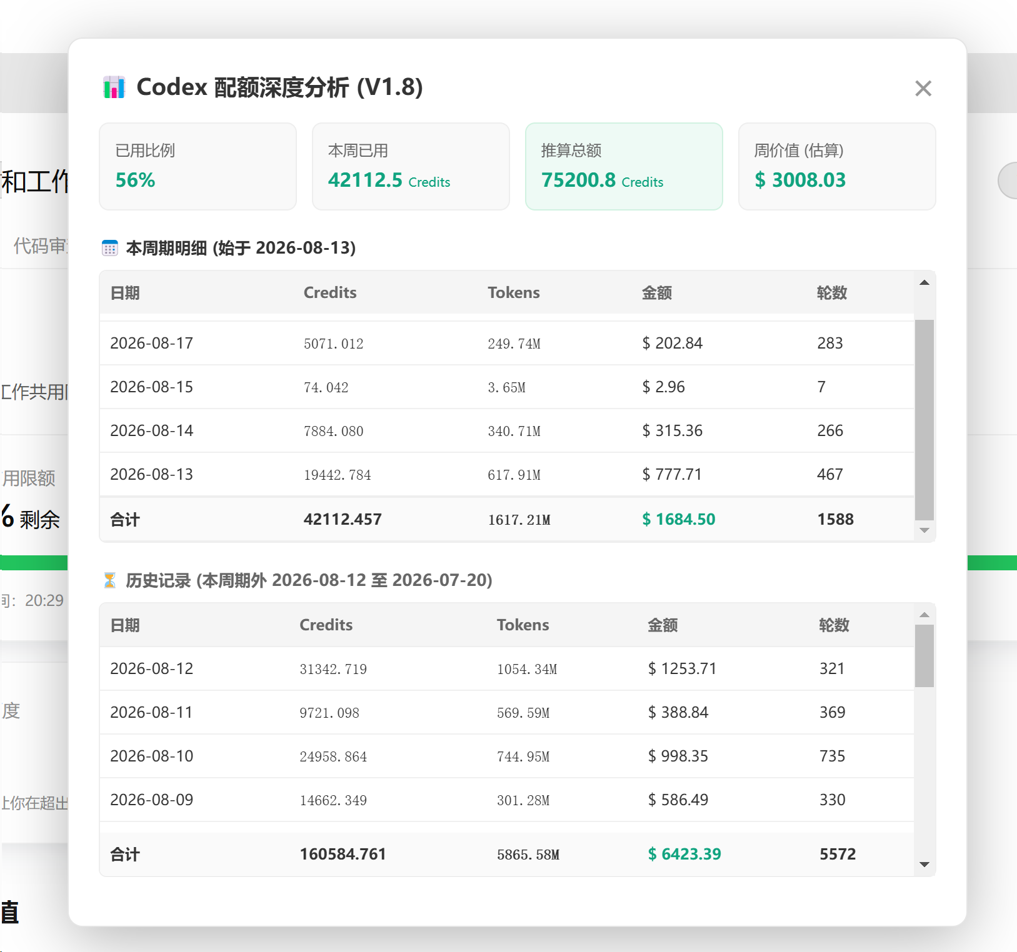Click the 14662.349 credits value

pos(333,800)
